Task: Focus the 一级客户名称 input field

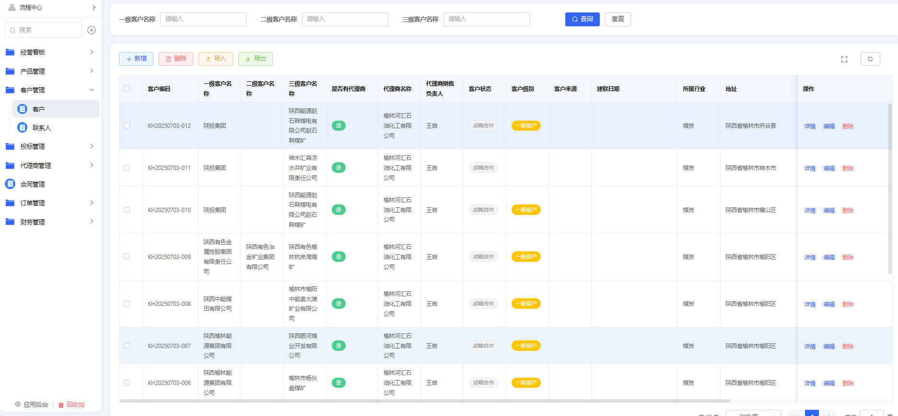Action: [203, 19]
